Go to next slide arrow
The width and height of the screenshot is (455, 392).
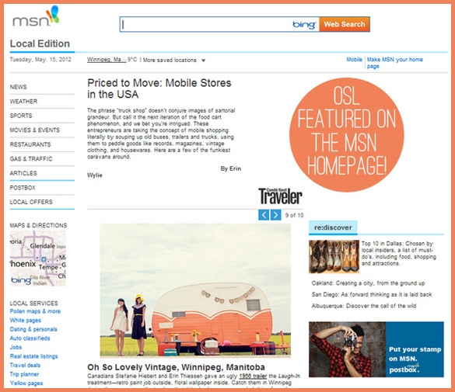(275, 215)
